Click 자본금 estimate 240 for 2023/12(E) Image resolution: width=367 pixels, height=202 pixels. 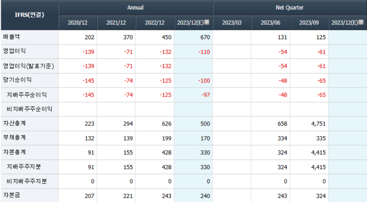click(205, 196)
